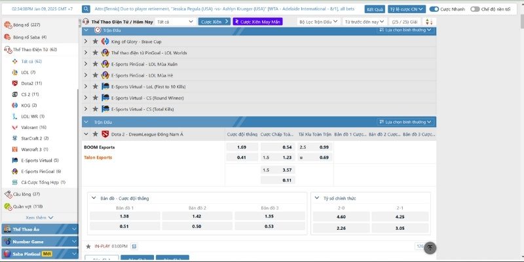Select LOL: WR (1) in the sidebar
Screen dimensions: 524x262
tap(32, 117)
